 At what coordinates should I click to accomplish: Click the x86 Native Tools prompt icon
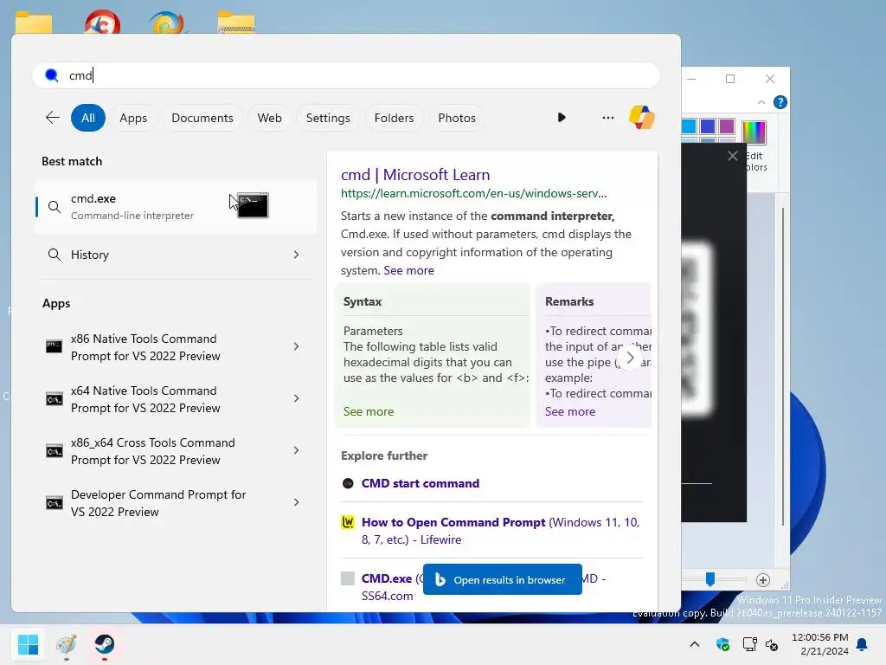click(54, 346)
